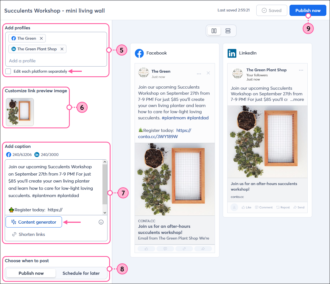
Task: Click the Facebook preview comment icon
Action: point(165,249)
